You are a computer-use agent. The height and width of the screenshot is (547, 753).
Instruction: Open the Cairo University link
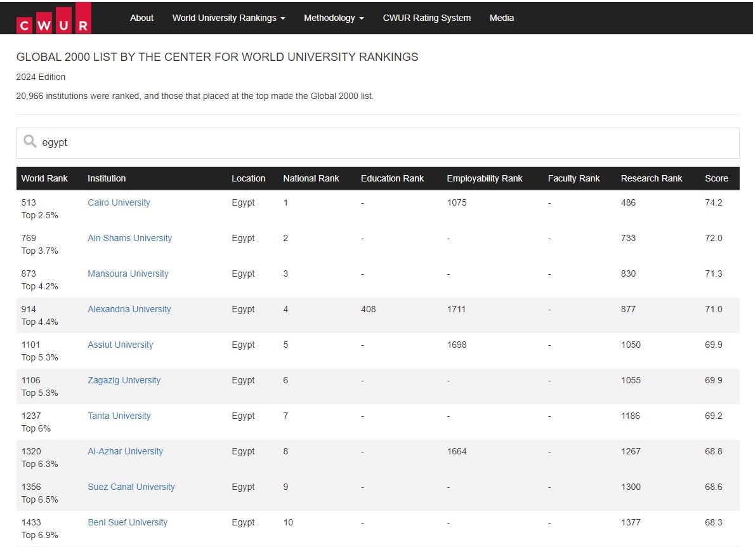click(119, 202)
